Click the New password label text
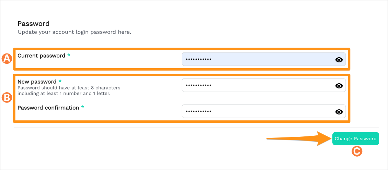Viewport: 388px width, 170px height. click(37, 82)
